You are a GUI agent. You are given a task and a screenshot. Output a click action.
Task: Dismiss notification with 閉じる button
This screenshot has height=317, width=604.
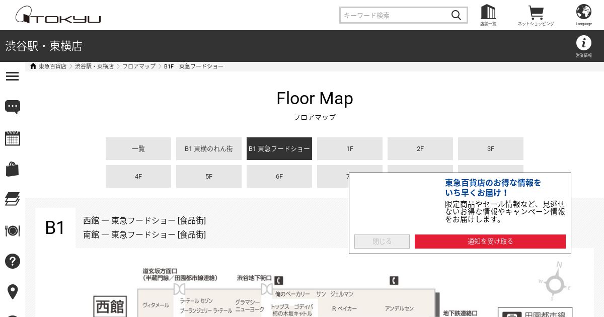382,242
